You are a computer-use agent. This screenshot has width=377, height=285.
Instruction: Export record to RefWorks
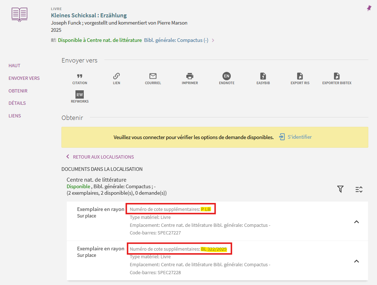(79, 95)
